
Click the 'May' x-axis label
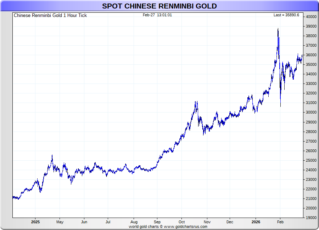[x=60, y=222]
